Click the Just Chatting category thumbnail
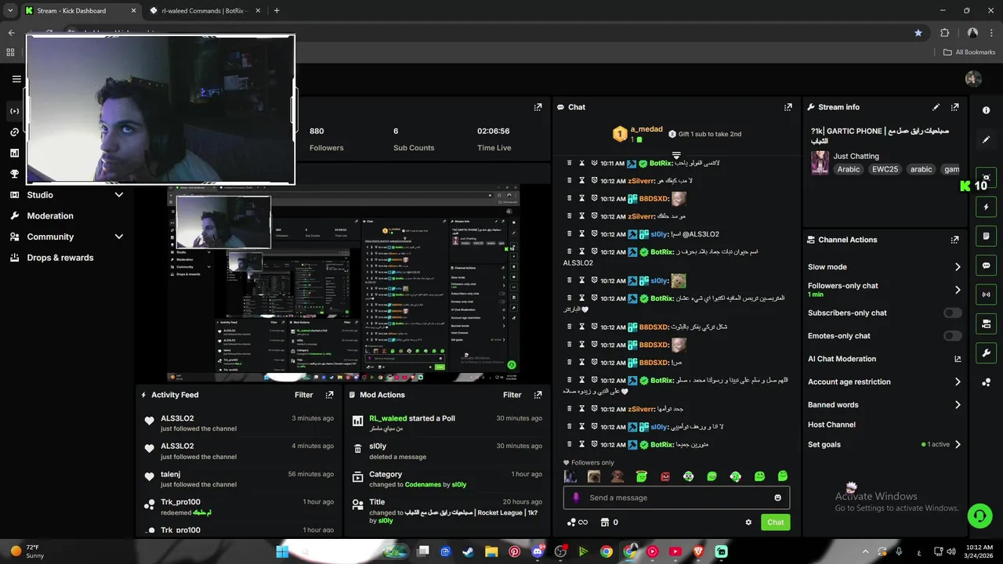The height and width of the screenshot is (564, 1003). pyautogui.click(x=820, y=162)
